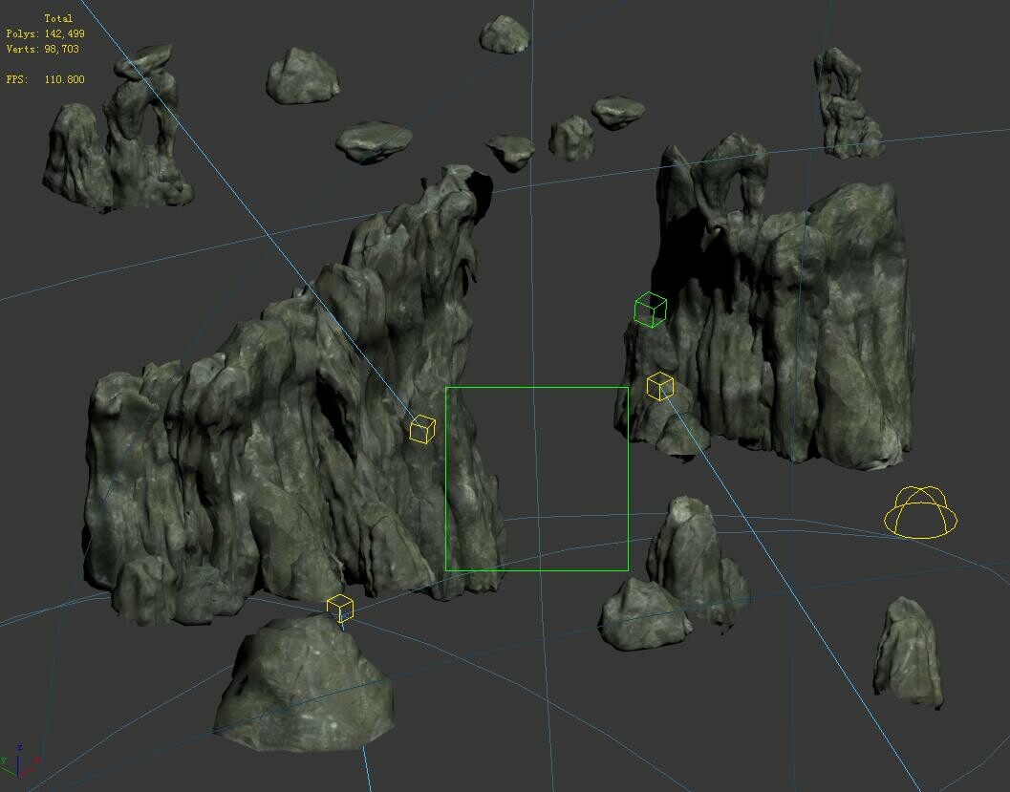Select the flat slab rock above the left cliff
Image resolution: width=1010 pixels, height=792 pixels.
(x=374, y=141)
